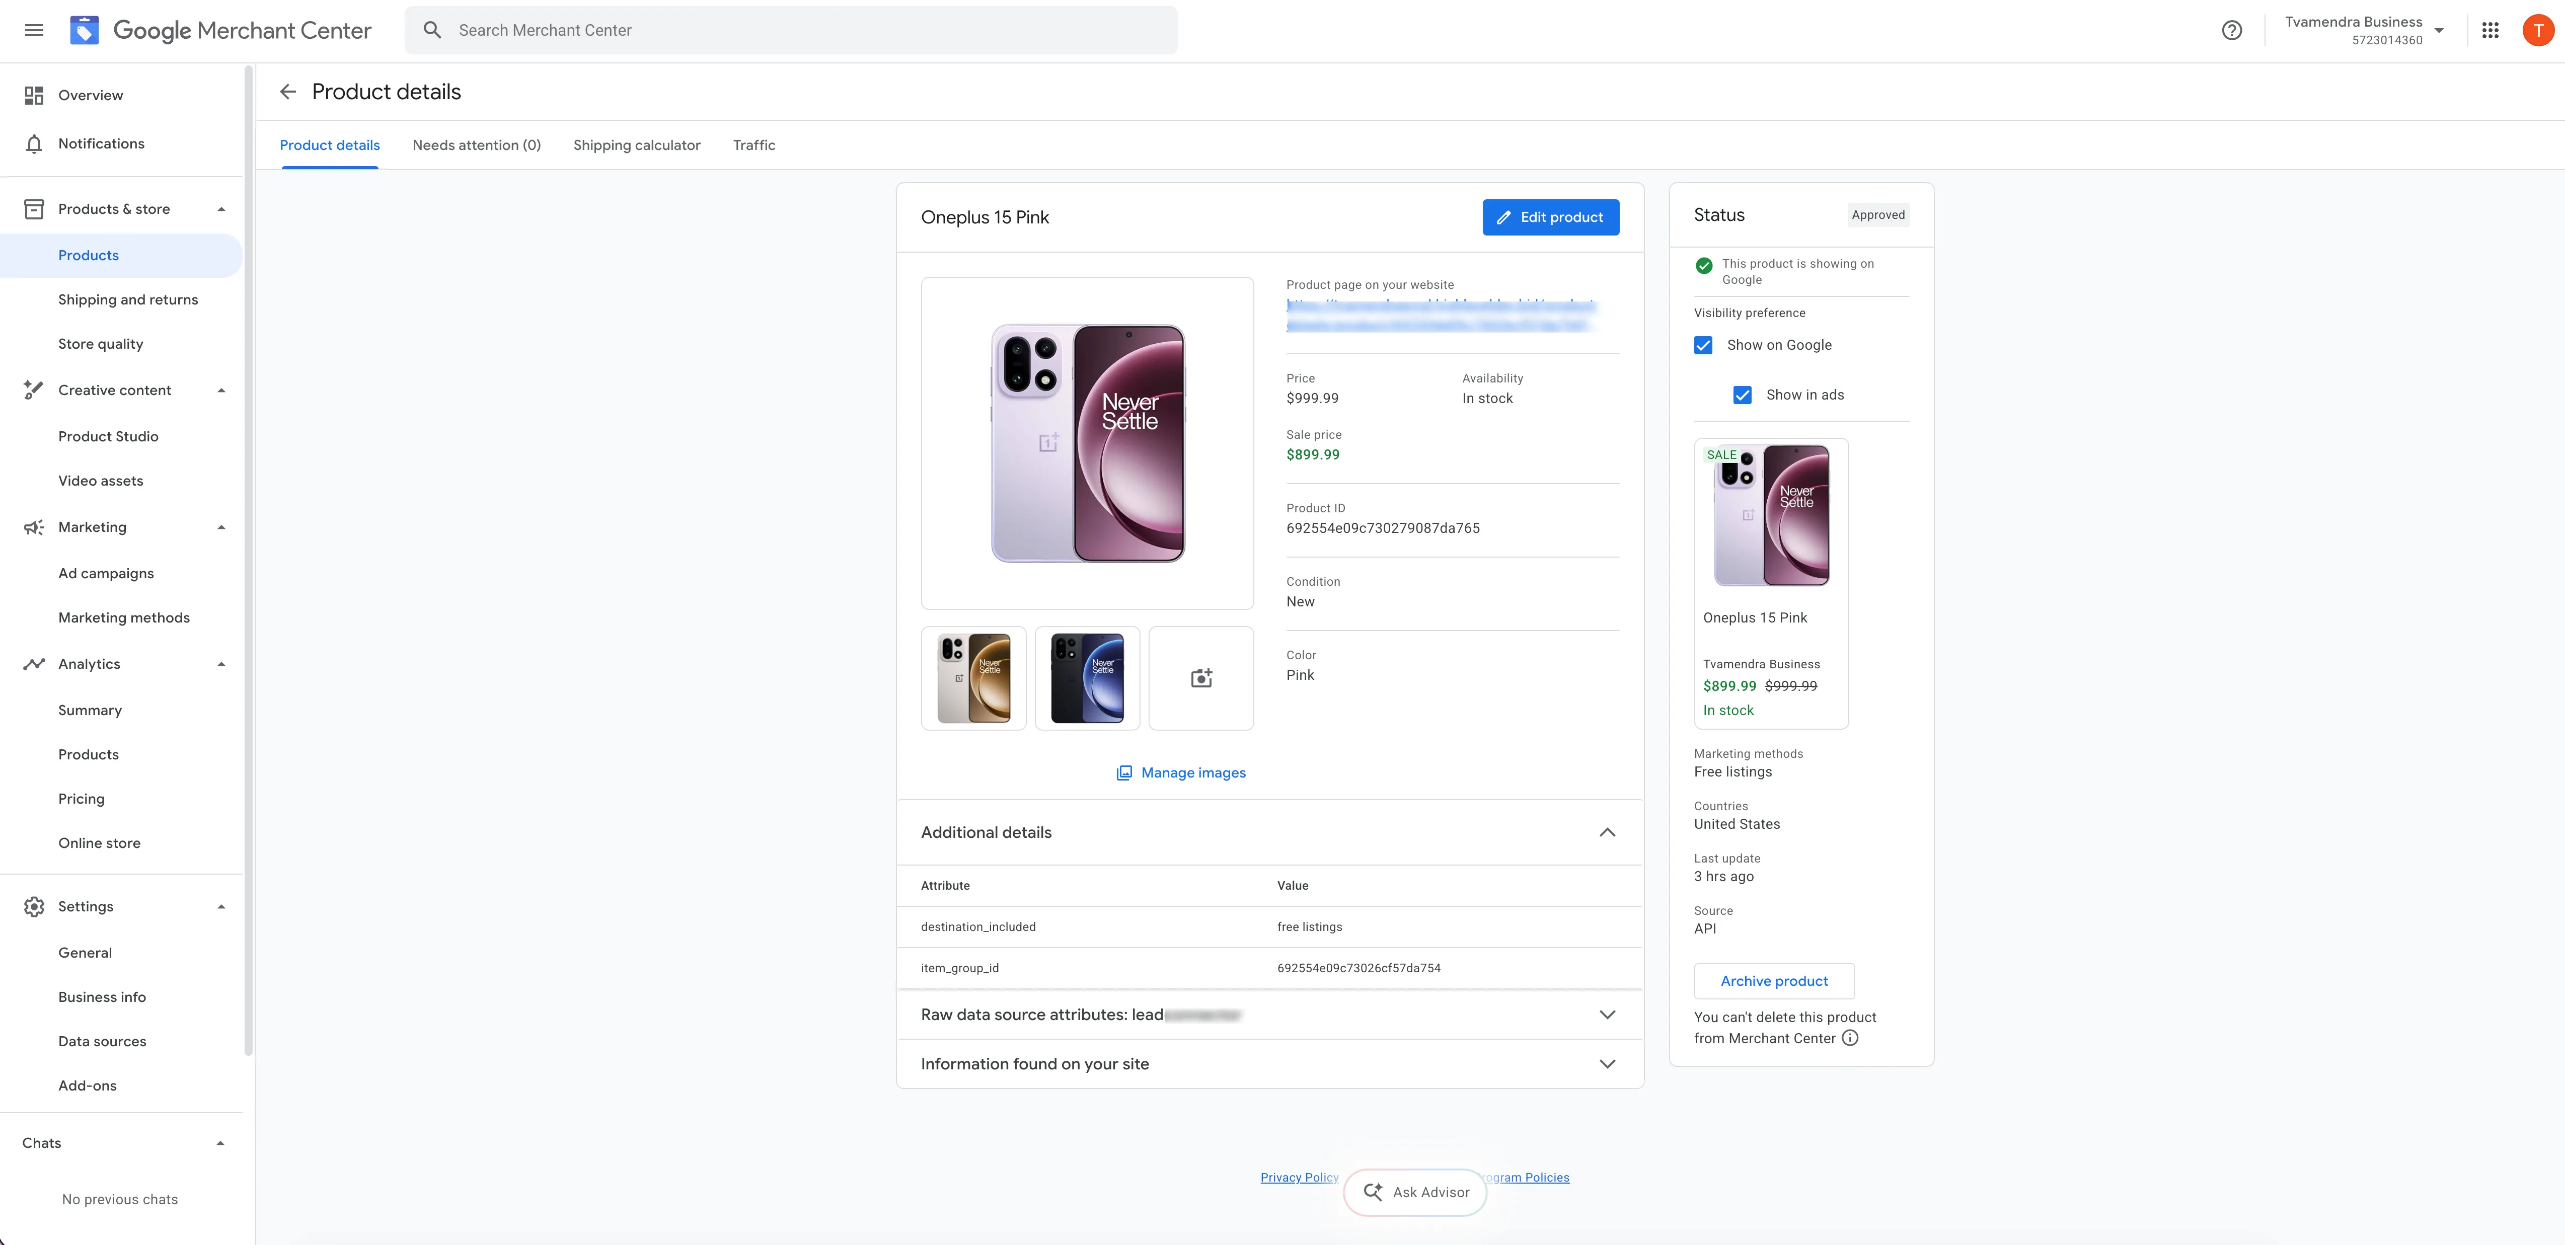The image size is (2565, 1245).
Task: Toggle the Show on Google checkbox
Action: [1703, 345]
